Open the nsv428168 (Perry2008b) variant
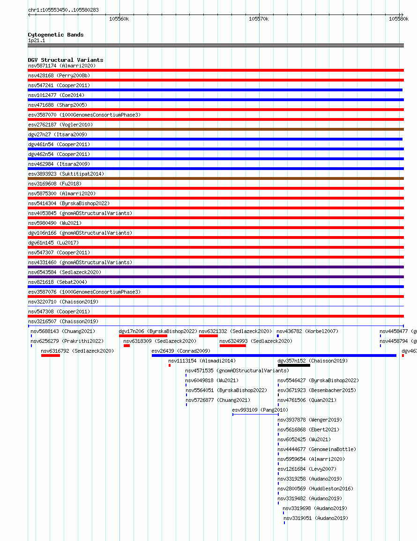417x541 pixels. (59, 75)
